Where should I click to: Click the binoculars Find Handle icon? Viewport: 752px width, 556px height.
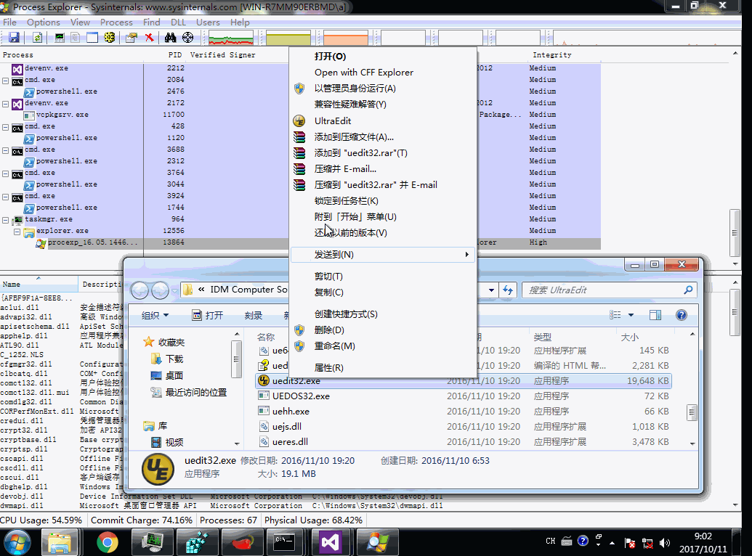170,38
